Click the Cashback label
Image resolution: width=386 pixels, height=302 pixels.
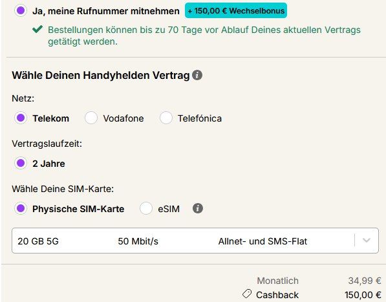[x=277, y=295]
